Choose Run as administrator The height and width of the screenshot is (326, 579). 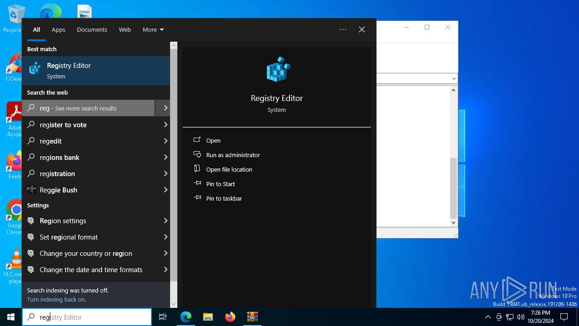(x=233, y=155)
